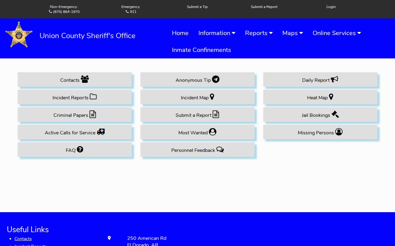Click the user circle icon beside Missing Persons
Viewport: 395px width, 246px height.
pyautogui.click(x=339, y=132)
